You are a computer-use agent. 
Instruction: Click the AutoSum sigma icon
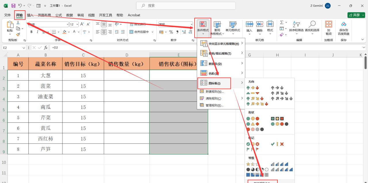(282, 22)
